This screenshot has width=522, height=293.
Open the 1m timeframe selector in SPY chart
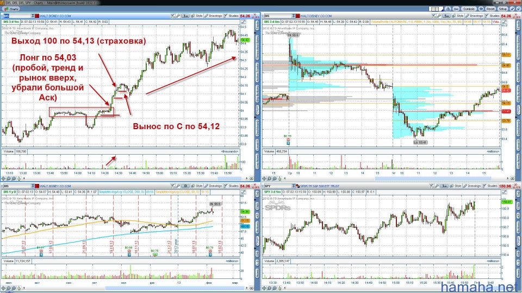445,186
